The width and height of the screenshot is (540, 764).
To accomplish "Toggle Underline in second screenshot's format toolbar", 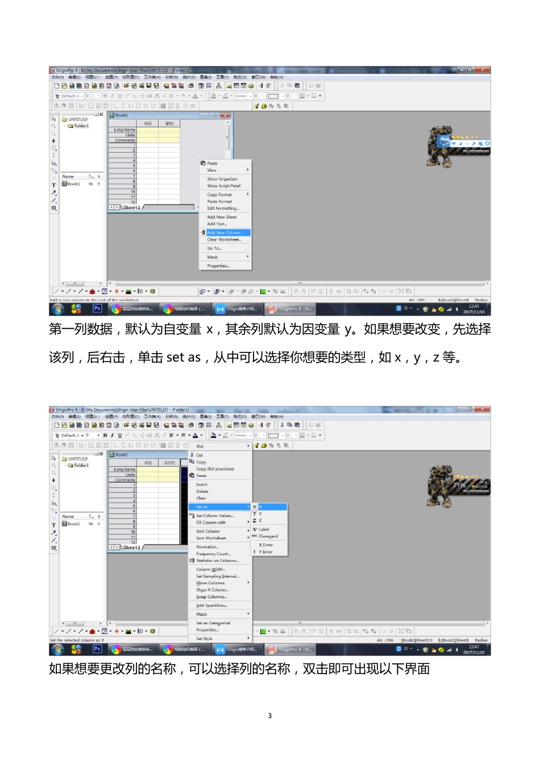I will [119, 435].
